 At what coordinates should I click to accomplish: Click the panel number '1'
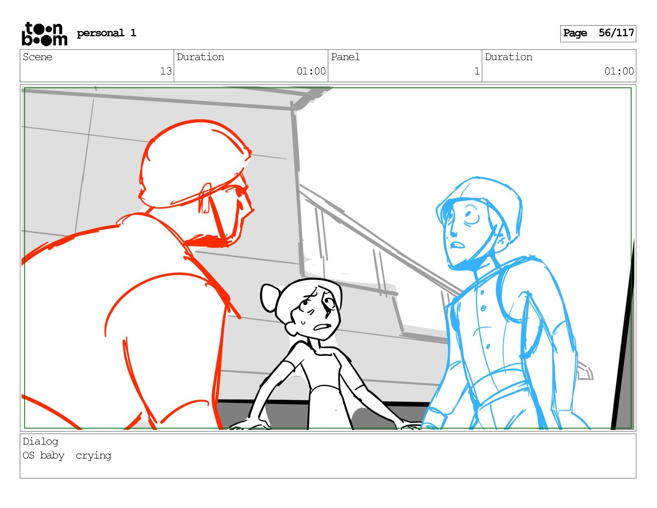coord(477,71)
